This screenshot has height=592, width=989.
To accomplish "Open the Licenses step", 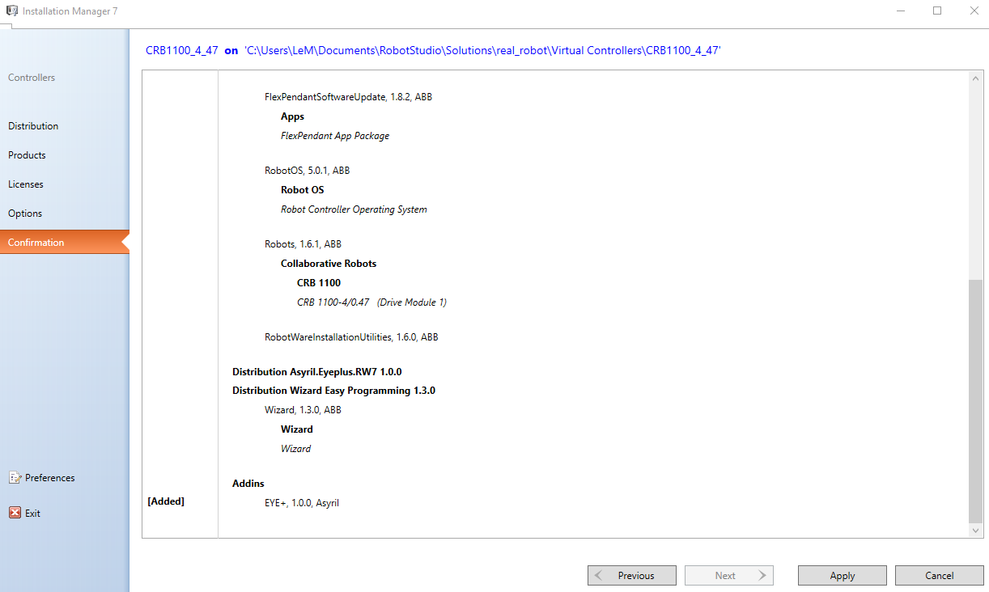I will 26,184.
